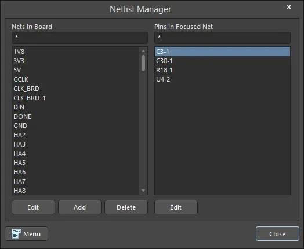Select the DONE net
The image size is (304, 249).
(75, 116)
